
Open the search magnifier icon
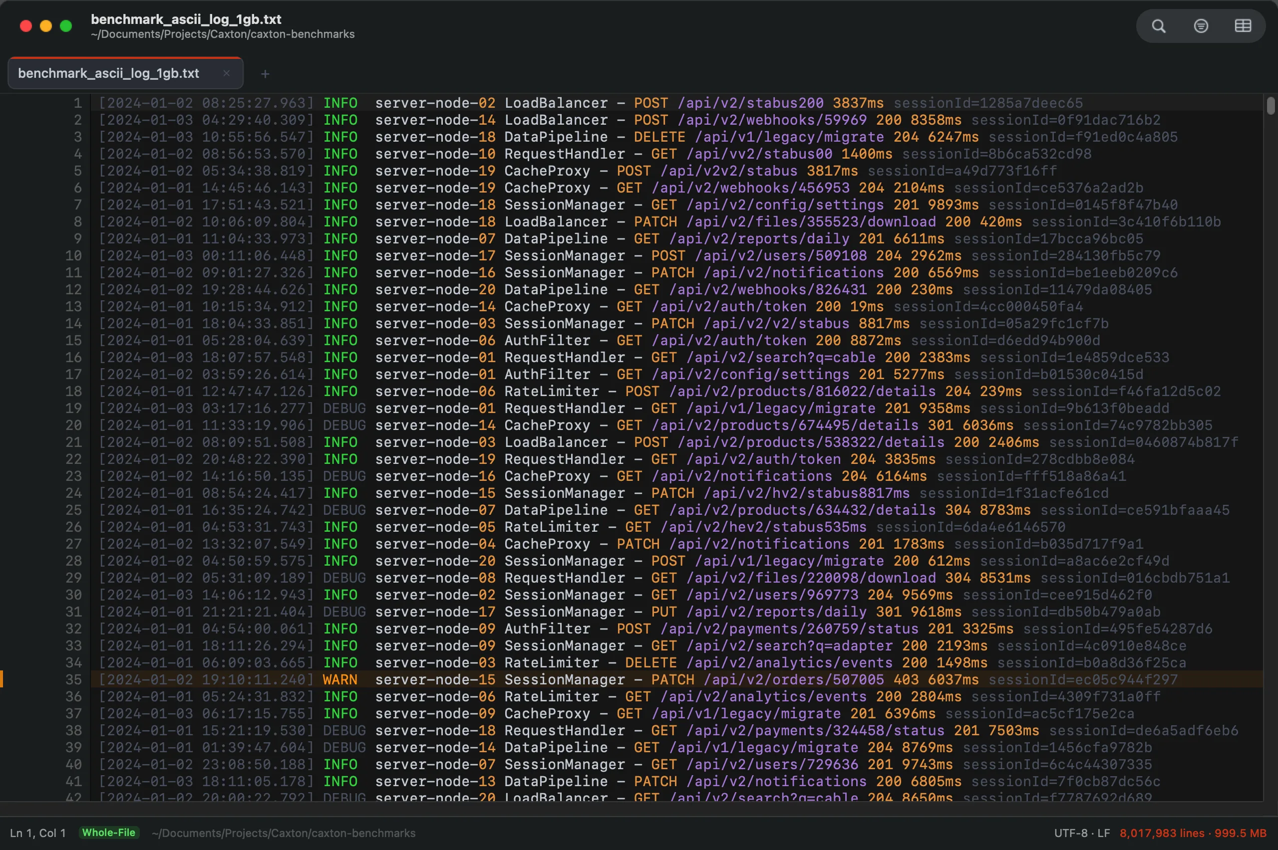coord(1159,26)
